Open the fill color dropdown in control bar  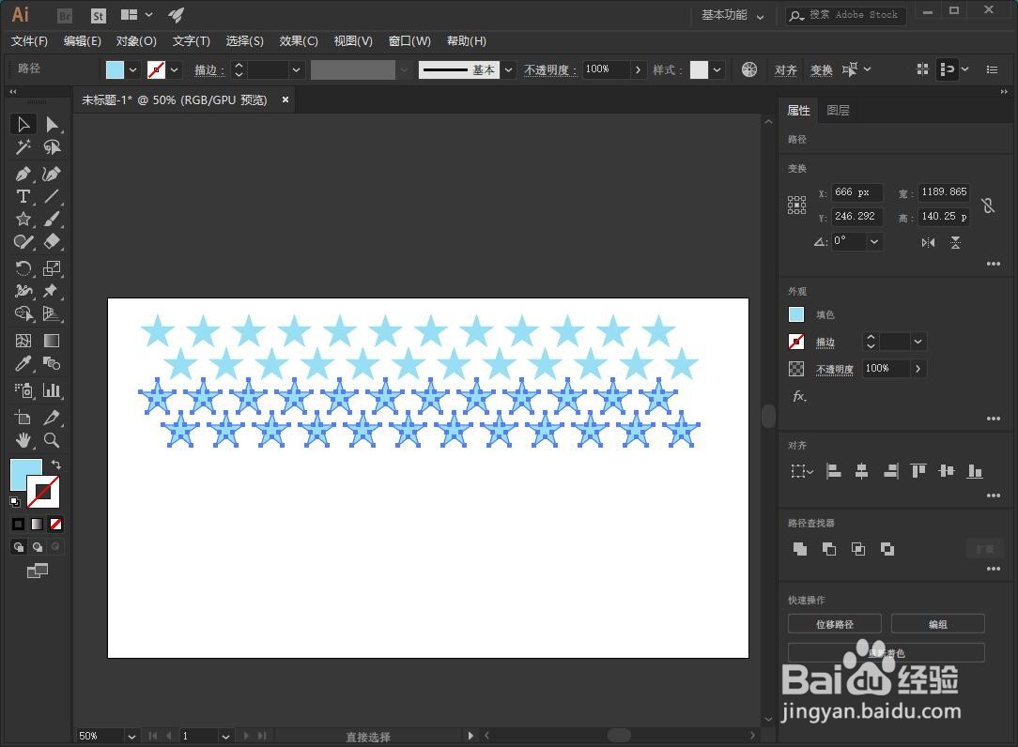tap(133, 69)
